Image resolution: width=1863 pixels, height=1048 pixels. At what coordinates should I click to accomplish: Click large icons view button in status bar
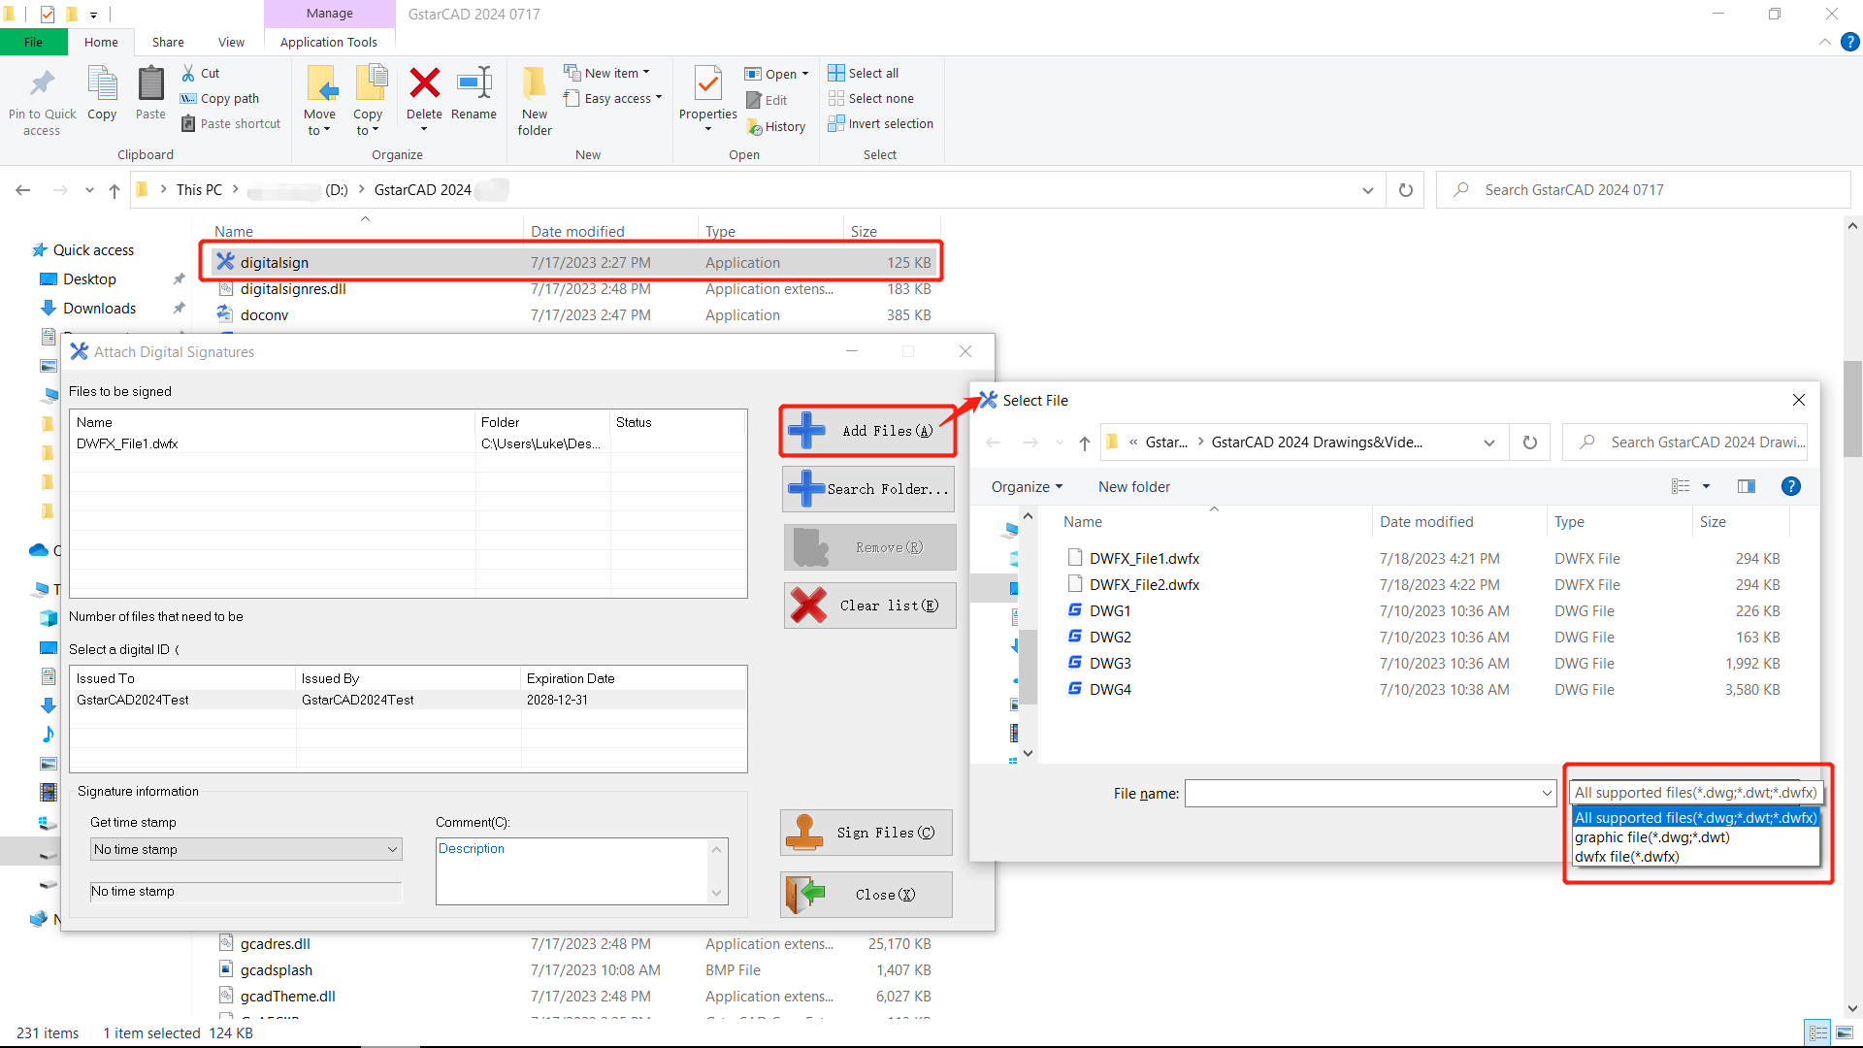tap(1845, 1032)
